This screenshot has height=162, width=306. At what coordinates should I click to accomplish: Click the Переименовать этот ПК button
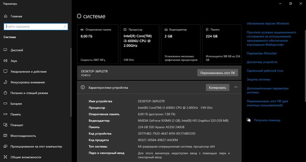click(x=218, y=73)
